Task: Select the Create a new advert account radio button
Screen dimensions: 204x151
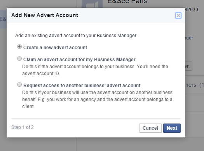Action: [19, 46]
